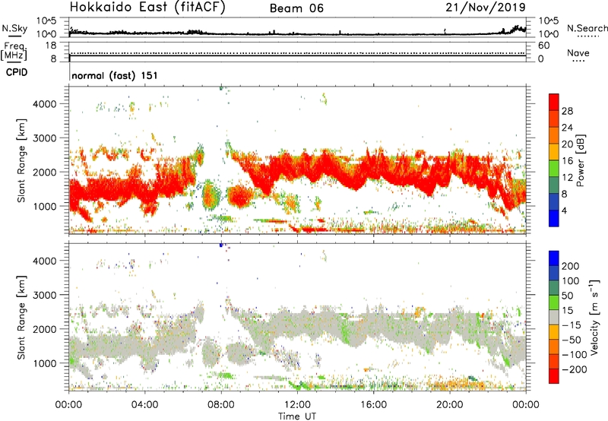This screenshot has width=608, height=421.
Task: Pick the Velocity colorbar segment between -100 and -200
Action: click(x=554, y=361)
